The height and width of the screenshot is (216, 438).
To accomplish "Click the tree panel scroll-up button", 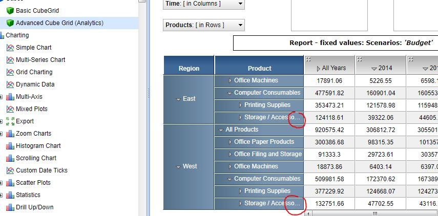I will point(142,1).
